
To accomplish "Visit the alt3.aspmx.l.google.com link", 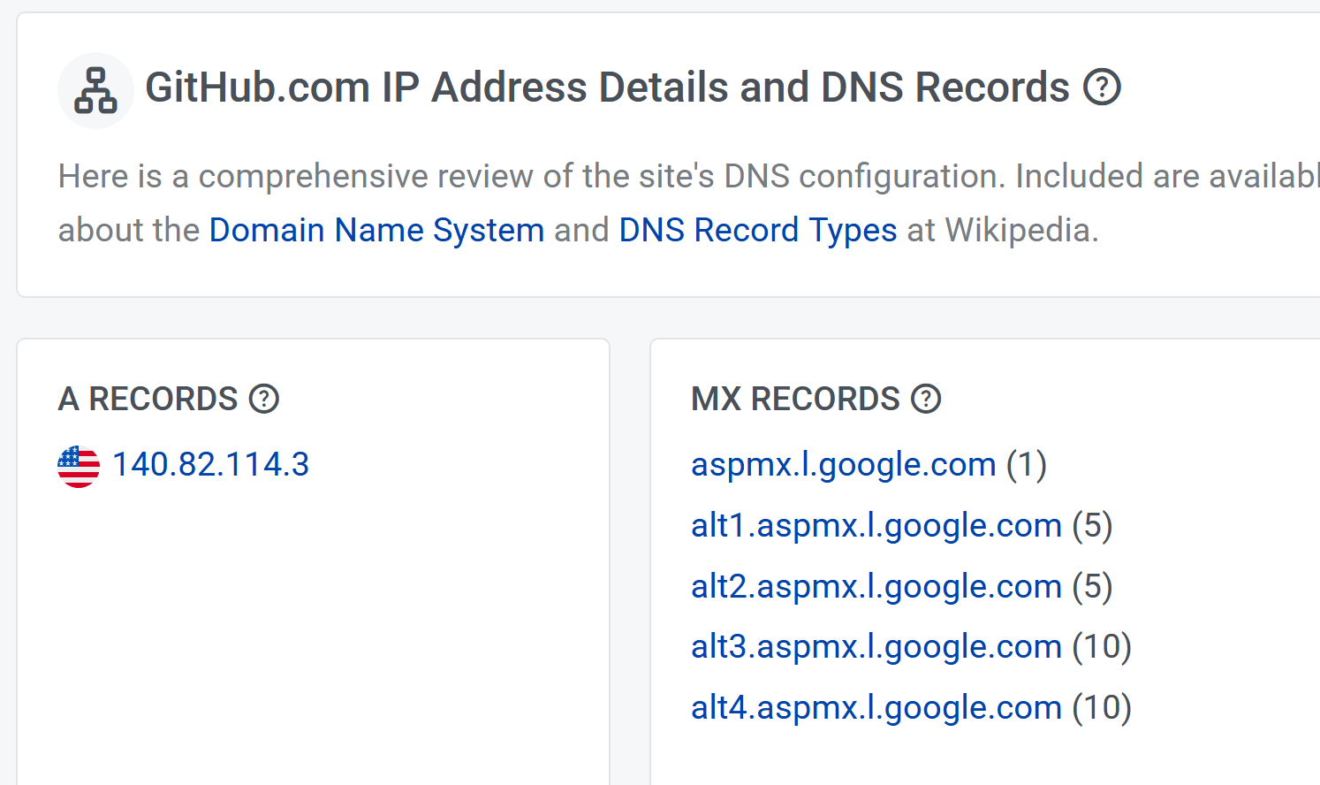I will click(876, 646).
